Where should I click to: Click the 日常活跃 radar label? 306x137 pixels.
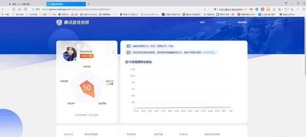tap(87, 66)
